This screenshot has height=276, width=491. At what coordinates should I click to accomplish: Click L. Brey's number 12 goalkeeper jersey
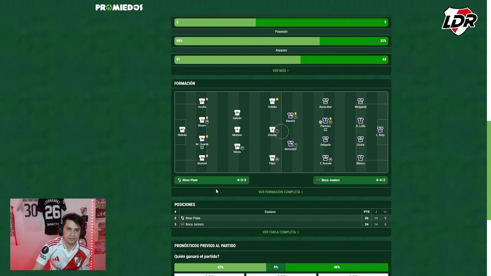(380, 130)
